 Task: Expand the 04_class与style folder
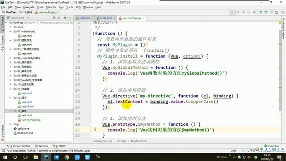click(x=10, y=58)
